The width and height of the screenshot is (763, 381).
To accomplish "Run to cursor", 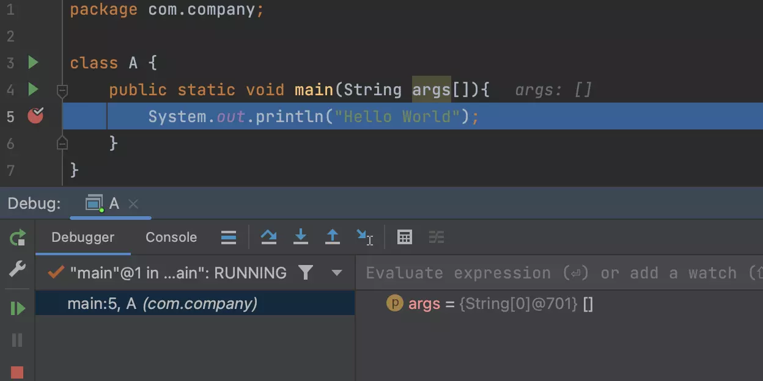I will pos(364,238).
